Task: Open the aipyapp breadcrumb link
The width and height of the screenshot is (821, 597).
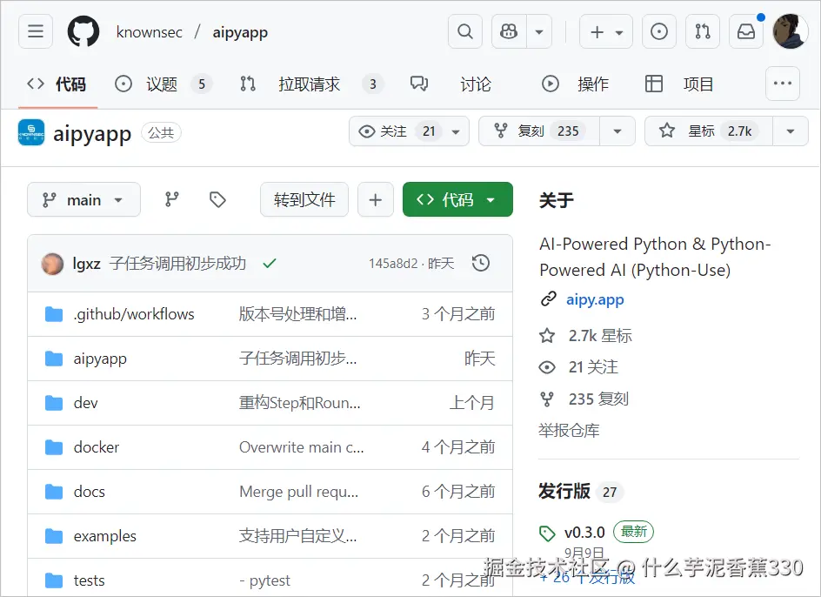Action: [240, 32]
